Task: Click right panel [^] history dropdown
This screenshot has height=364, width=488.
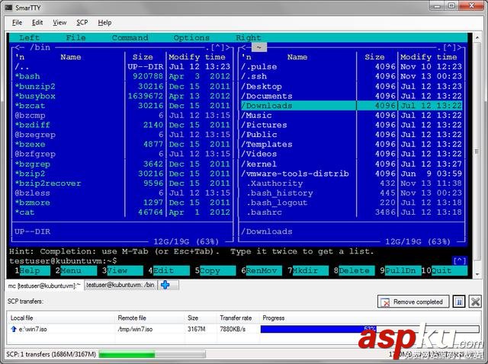Action: tap(450, 47)
